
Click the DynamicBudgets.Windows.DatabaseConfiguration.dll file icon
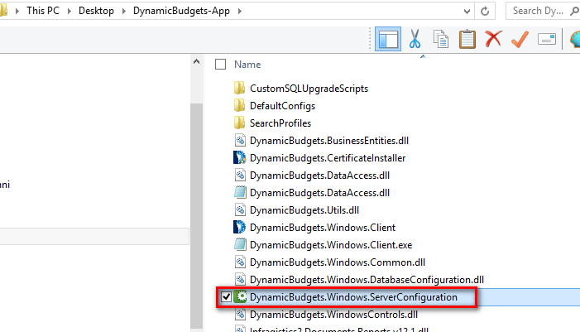[240, 280]
